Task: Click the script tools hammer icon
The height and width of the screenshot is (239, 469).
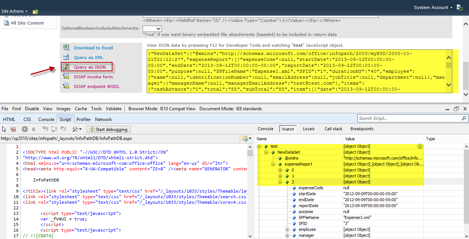Action: [77, 129]
